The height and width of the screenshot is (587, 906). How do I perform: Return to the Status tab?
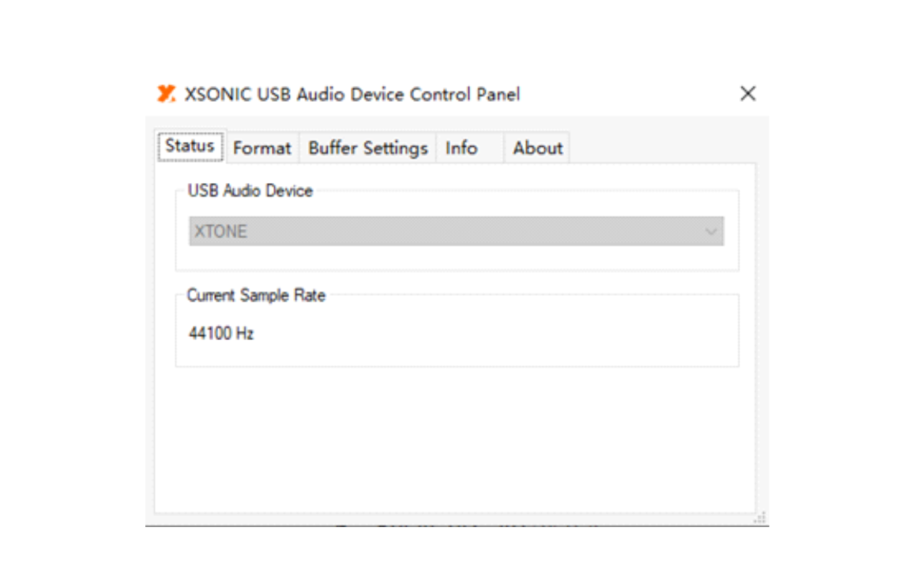(190, 146)
